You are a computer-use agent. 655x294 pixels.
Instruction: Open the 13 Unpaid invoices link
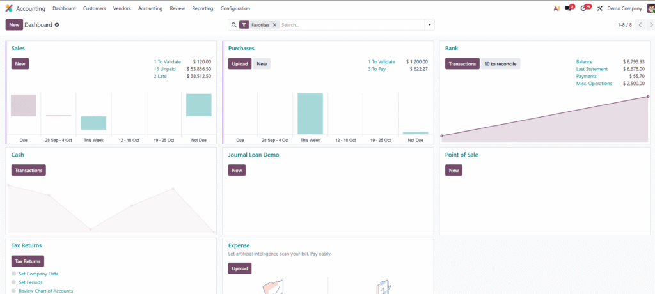tap(165, 69)
